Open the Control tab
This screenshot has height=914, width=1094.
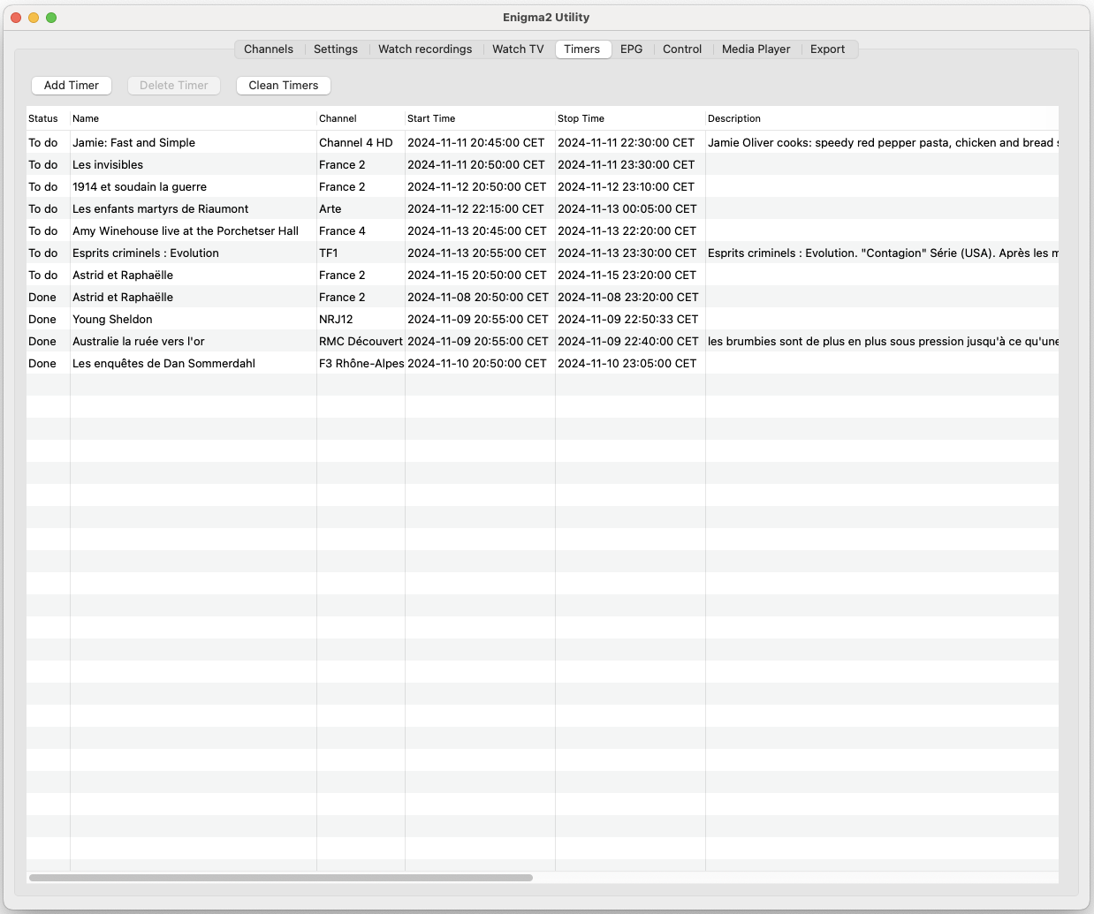[x=682, y=49]
